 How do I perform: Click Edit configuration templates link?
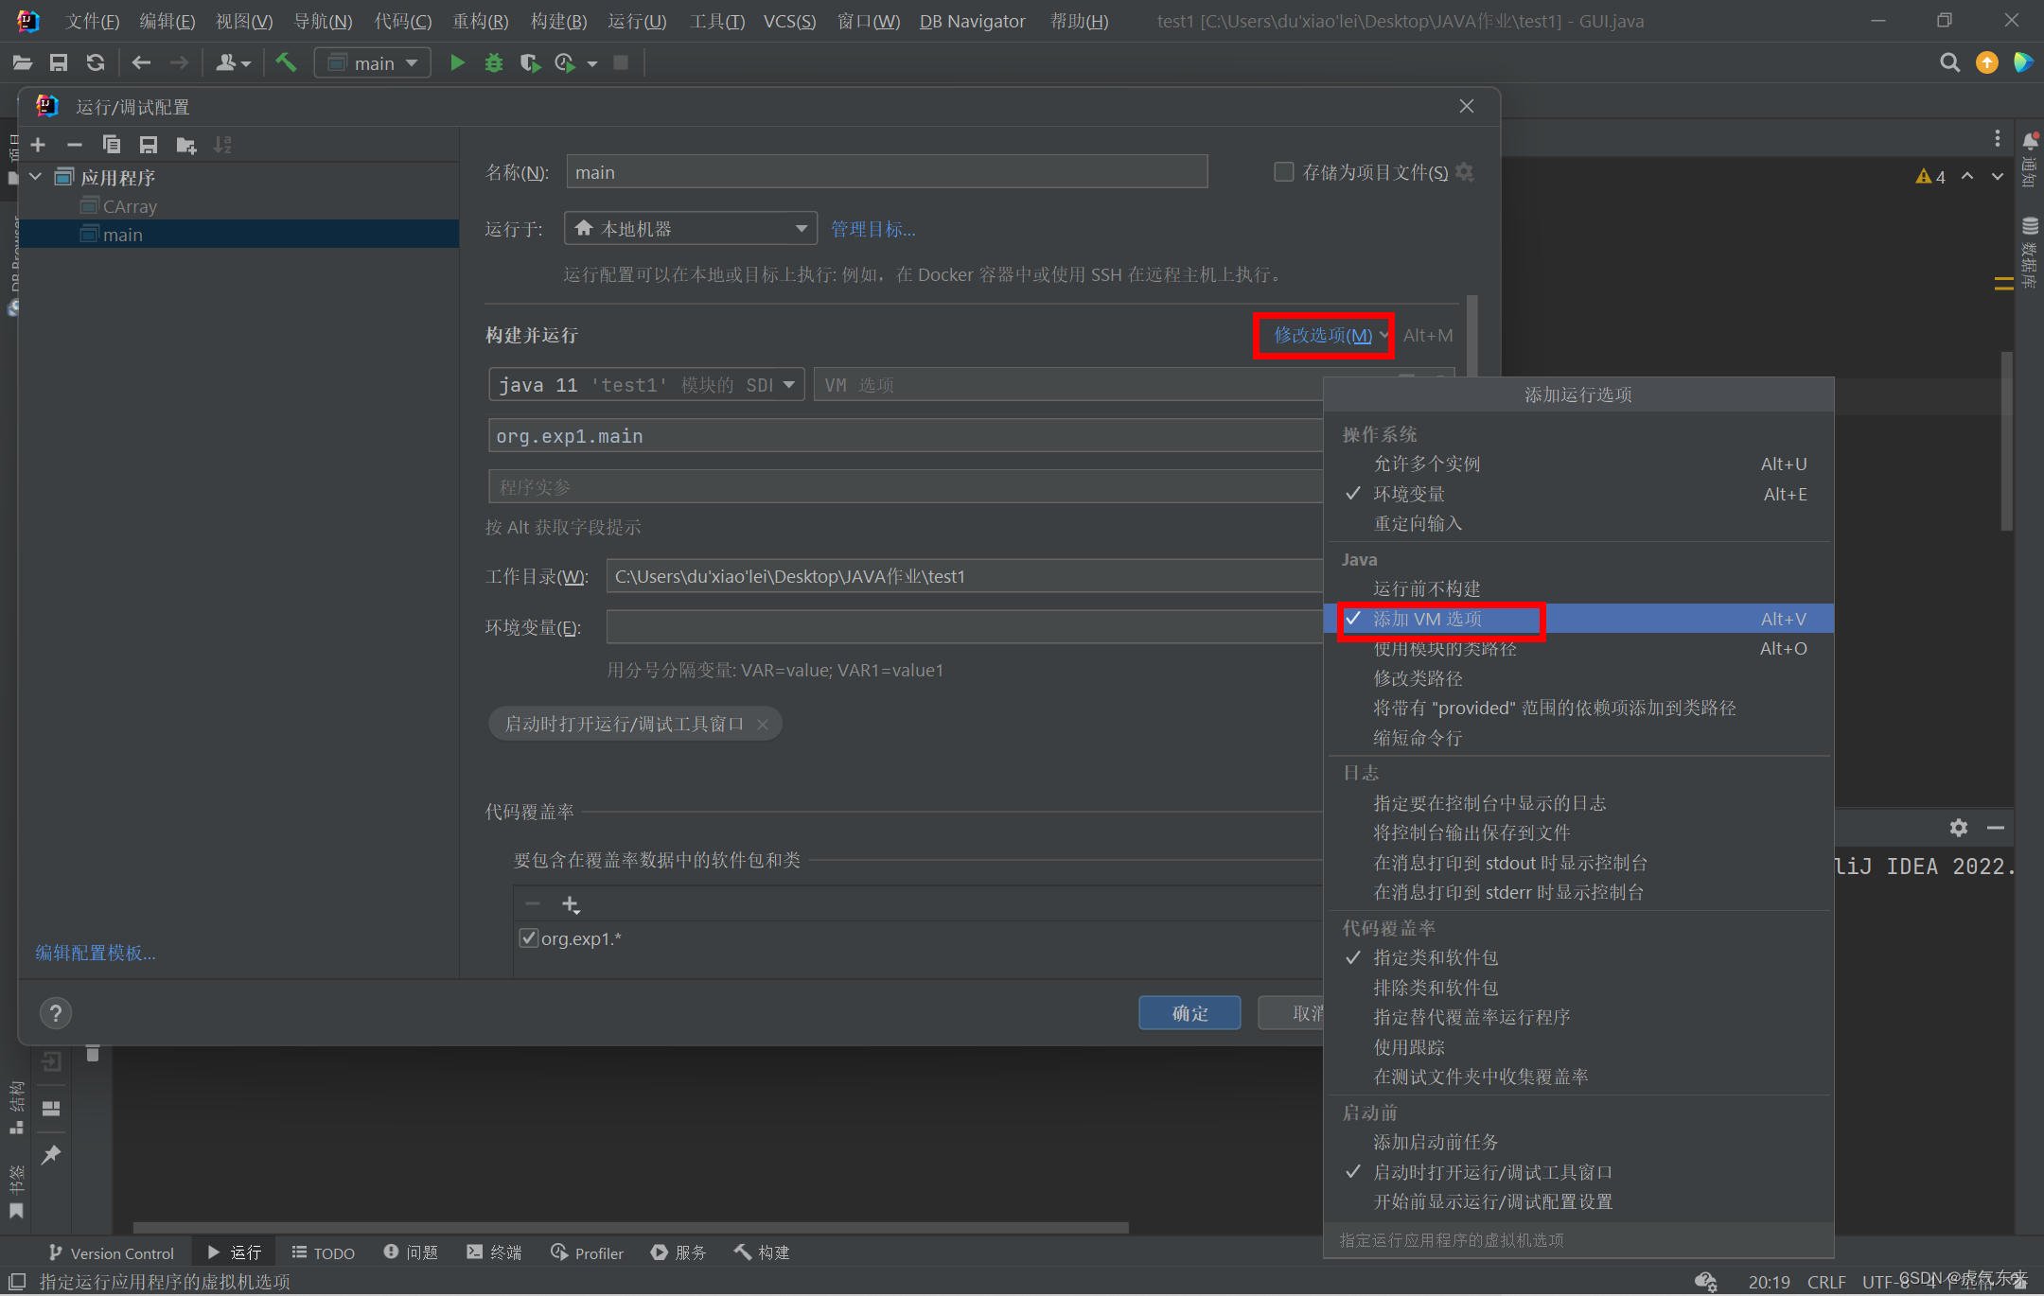point(96,953)
